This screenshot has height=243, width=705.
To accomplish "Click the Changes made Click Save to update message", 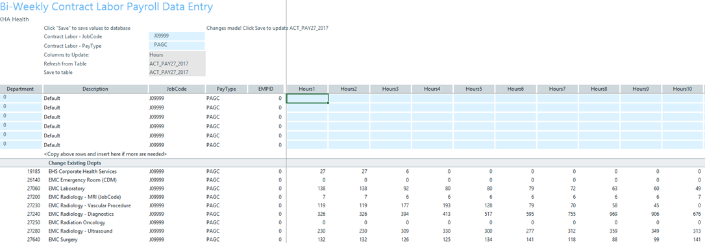I will [267, 28].
